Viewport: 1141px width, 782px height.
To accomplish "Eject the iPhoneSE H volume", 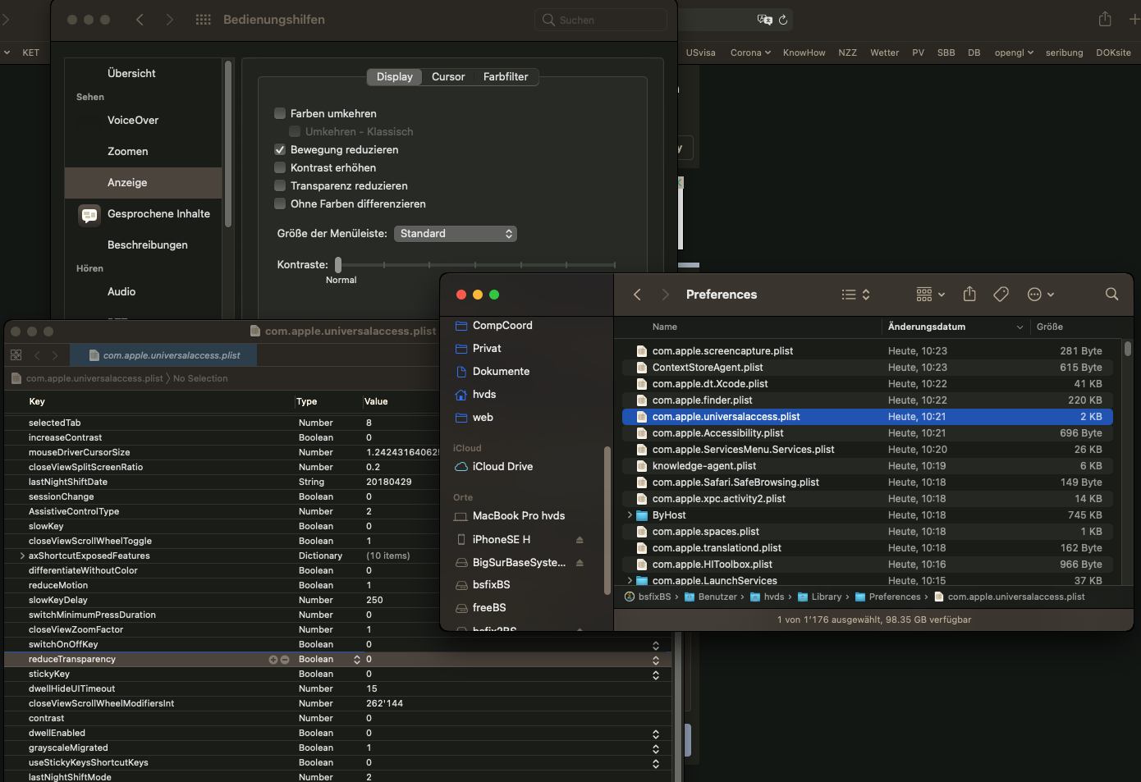I will (580, 540).
